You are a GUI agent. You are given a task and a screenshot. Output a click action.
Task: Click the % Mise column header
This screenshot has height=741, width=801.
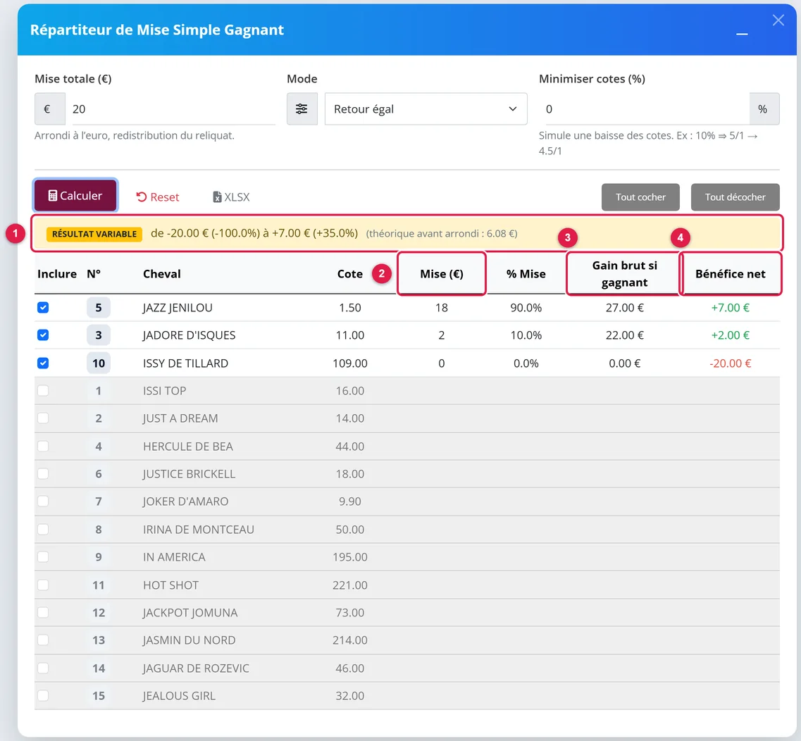pos(526,274)
